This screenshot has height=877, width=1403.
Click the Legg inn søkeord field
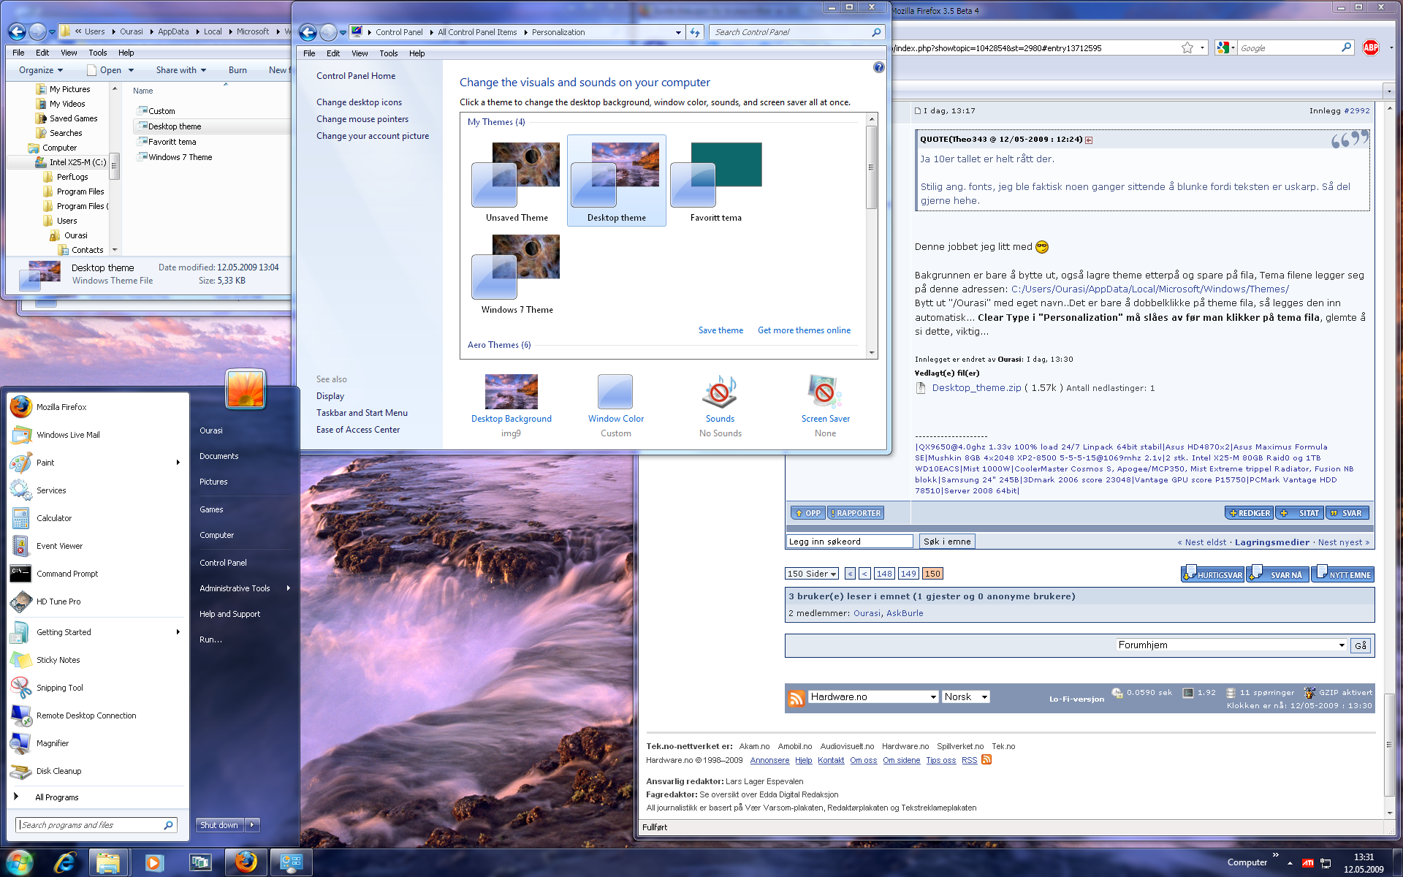pos(849,542)
